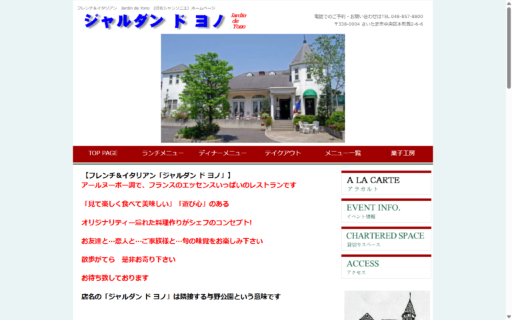Open the ランチメニュー navigation item
Viewport: 512px width, 320px height.
click(163, 153)
